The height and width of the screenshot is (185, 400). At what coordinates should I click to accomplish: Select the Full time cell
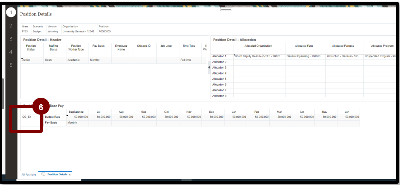coord(190,60)
